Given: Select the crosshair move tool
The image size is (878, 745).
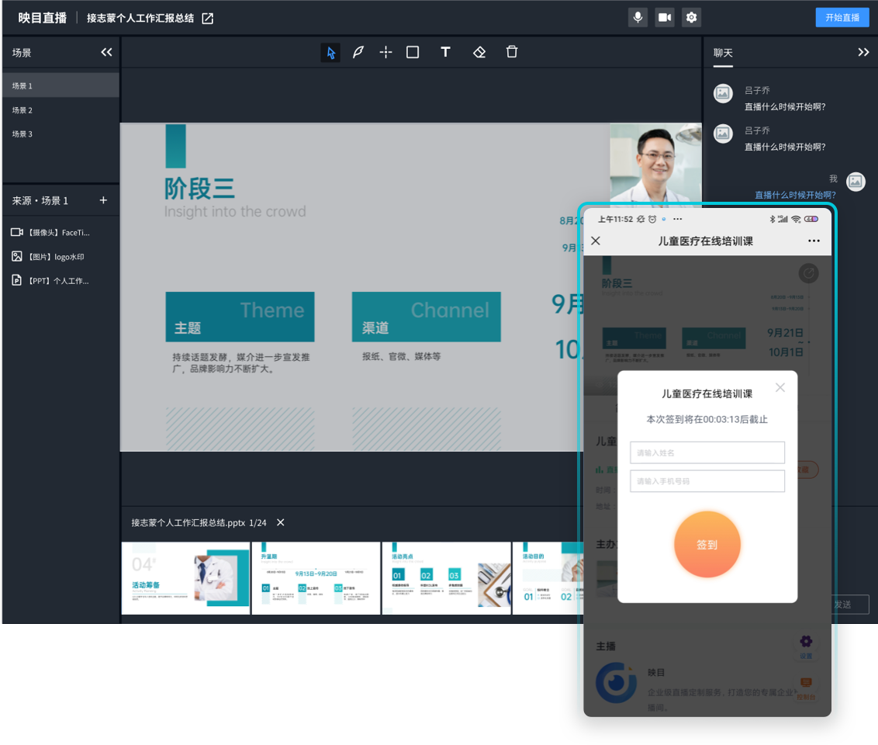Looking at the screenshot, I should point(385,52).
